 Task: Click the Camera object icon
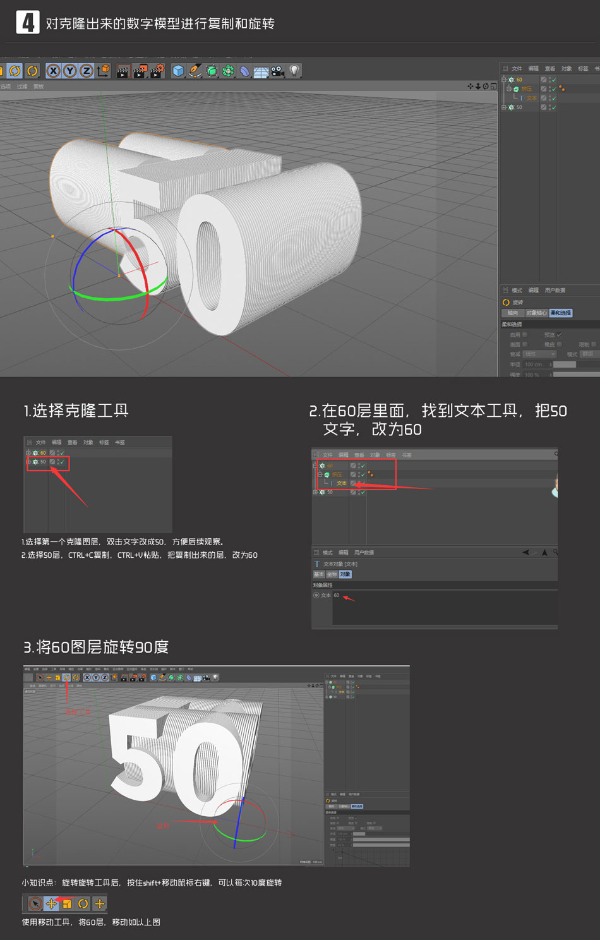(277, 71)
